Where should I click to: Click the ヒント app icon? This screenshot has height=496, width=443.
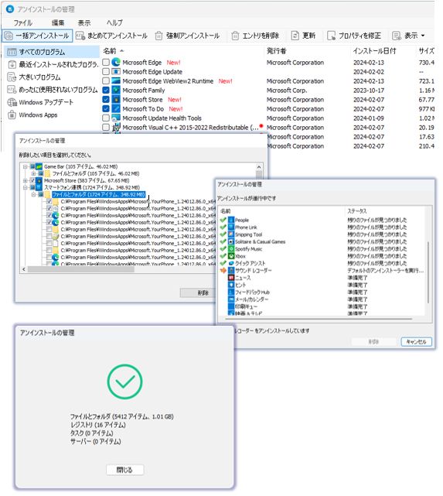click(x=231, y=285)
